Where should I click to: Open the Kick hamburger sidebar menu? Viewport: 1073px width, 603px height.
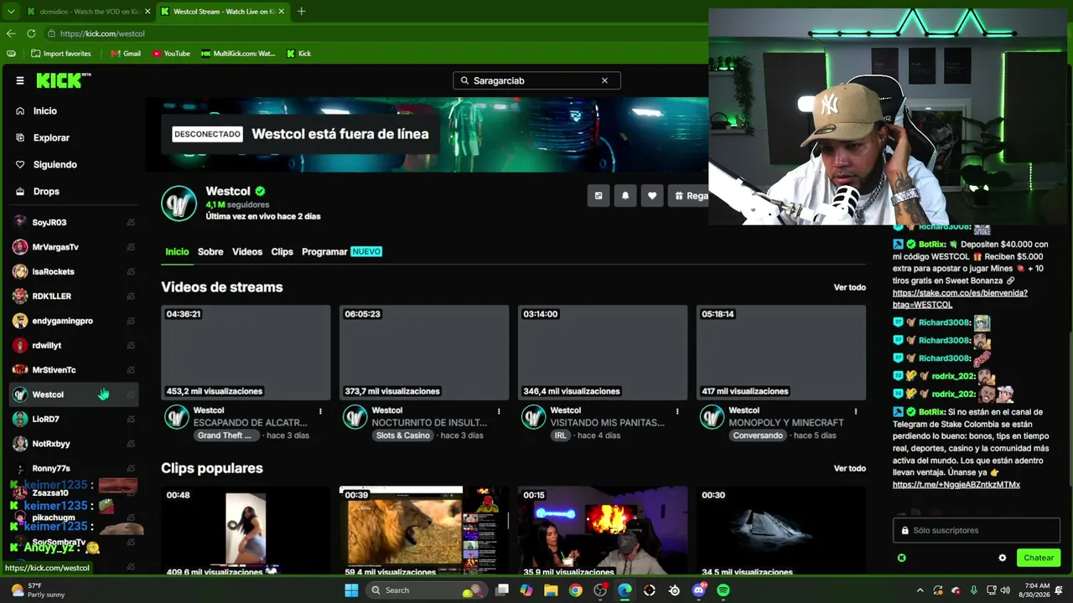[x=20, y=80]
